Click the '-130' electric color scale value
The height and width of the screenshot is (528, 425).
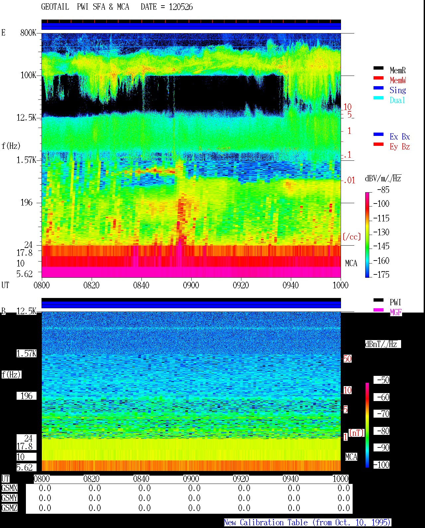click(381, 232)
